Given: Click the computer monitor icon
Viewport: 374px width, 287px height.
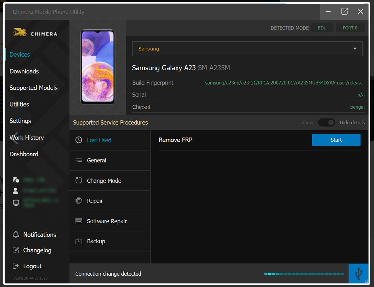Looking at the screenshot, I should (x=16, y=203).
